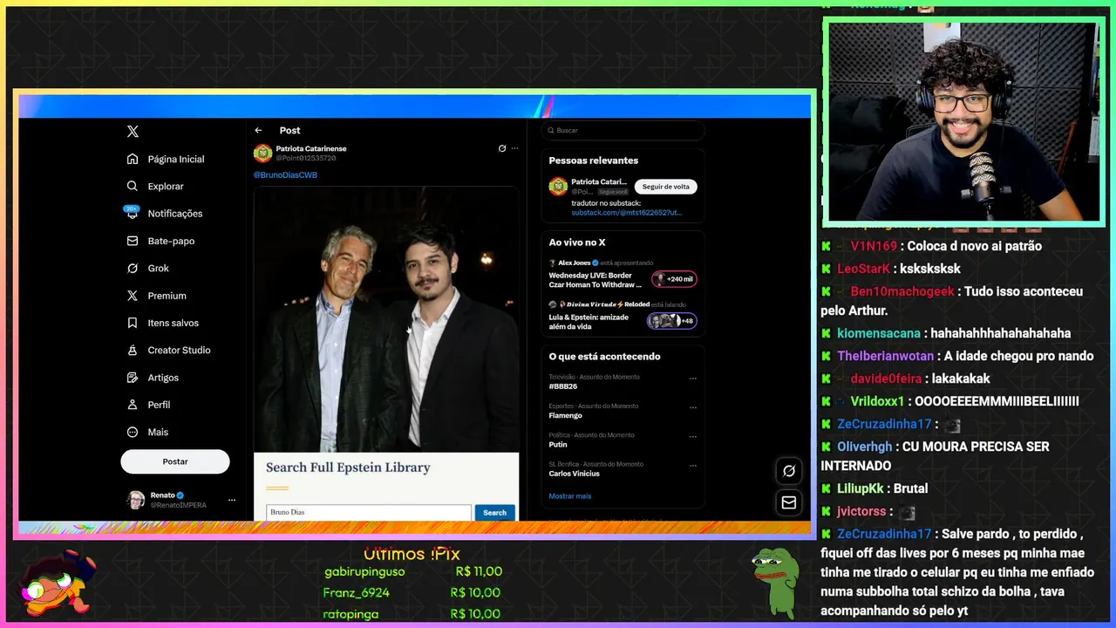Click Pix donor gabirupinguso
Image resolution: width=1116 pixels, height=628 pixels.
click(364, 571)
